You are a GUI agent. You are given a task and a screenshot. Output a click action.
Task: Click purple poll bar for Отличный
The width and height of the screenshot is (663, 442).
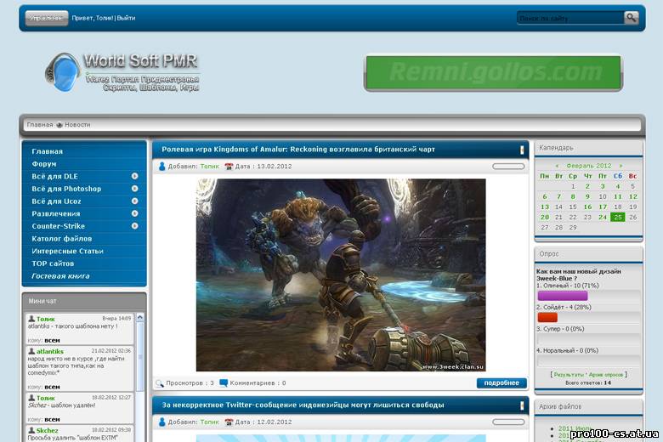[563, 296]
